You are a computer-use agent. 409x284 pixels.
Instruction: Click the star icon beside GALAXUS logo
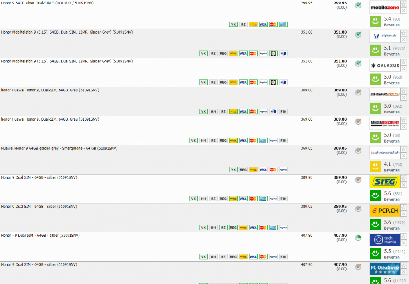pyautogui.click(x=403, y=62)
